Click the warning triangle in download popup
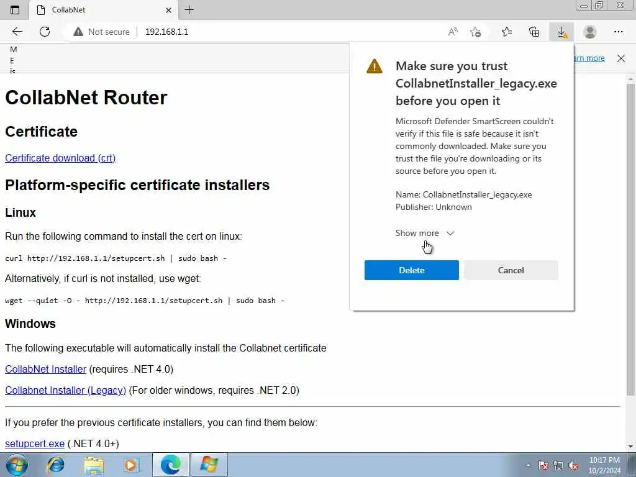Image resolution: width=636 pixels, height=477 pixels. pyautogui.click(x=374, y=66)
